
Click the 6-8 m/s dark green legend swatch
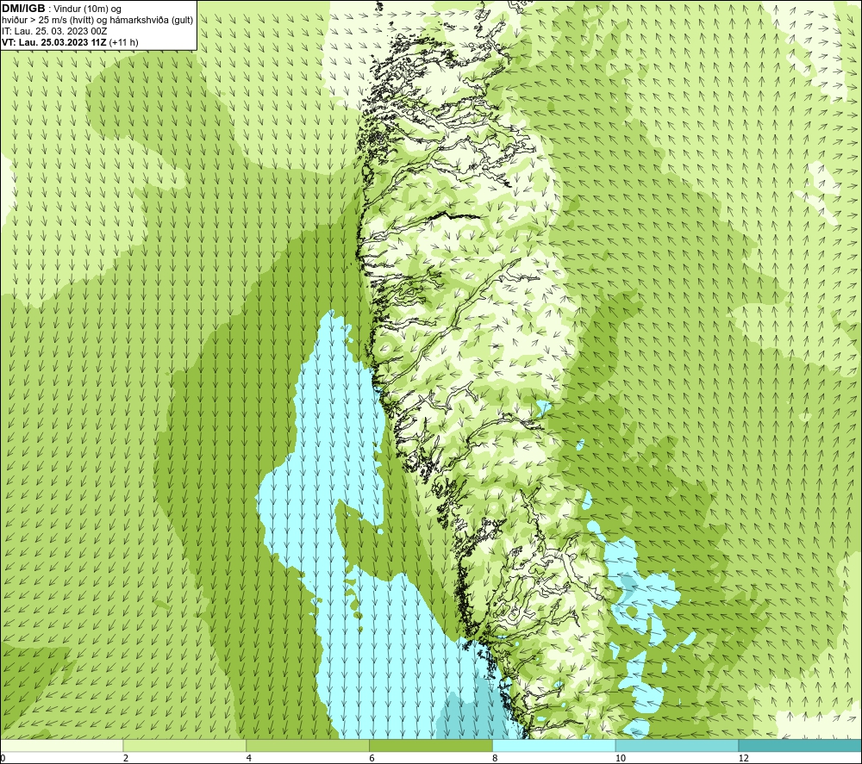[431, 745]
